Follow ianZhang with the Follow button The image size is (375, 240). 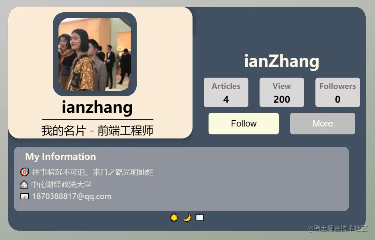(244, 124)
